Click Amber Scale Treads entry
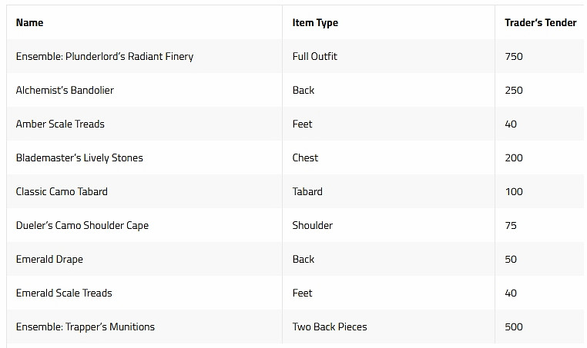This screenshot has width=587, height=348. click(x=60, y=124)
